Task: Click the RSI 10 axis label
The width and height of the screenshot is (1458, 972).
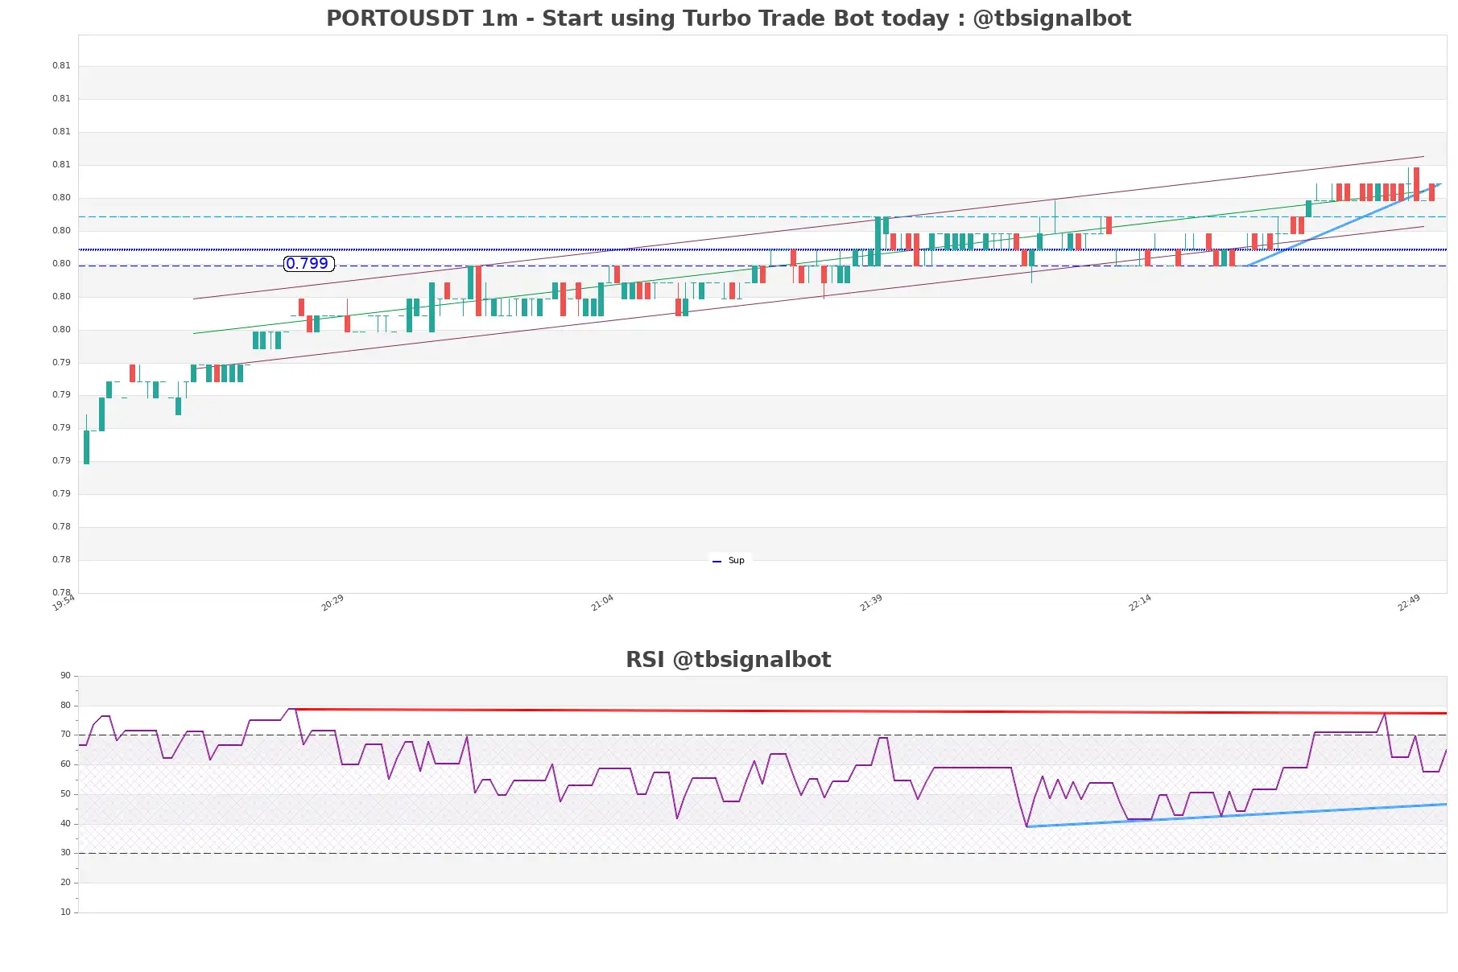Action: 65,912
